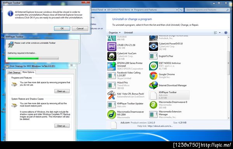Image resolution: width=233 pixels, height=149 pixels.
Task: Open the Programs and Features help icon
Action: (226, 33)
